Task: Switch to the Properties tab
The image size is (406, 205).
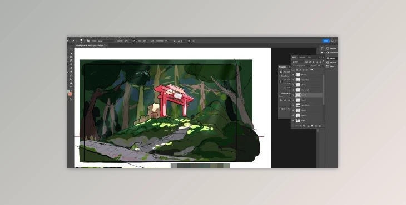Action: click(283, 67)
